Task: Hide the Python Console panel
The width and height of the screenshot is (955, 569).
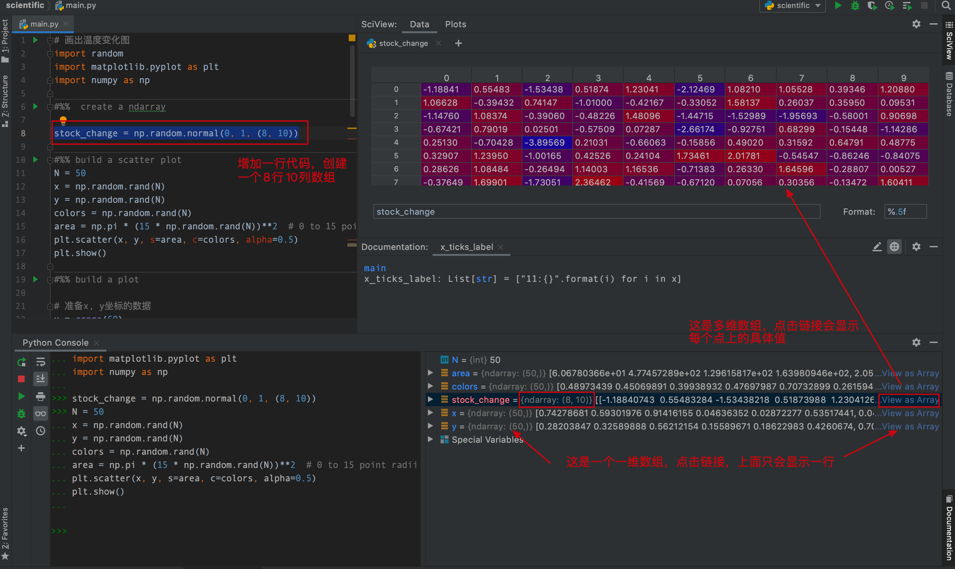Action: pos(933,342)
